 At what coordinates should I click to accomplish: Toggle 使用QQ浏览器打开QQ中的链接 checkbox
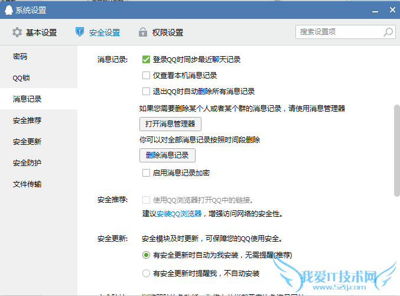coord(146,200)
